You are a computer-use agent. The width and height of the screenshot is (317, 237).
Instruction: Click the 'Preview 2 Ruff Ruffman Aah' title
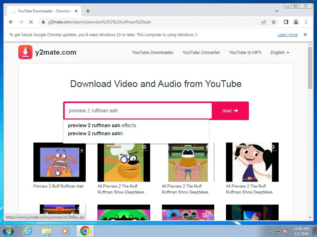point(59,186)
